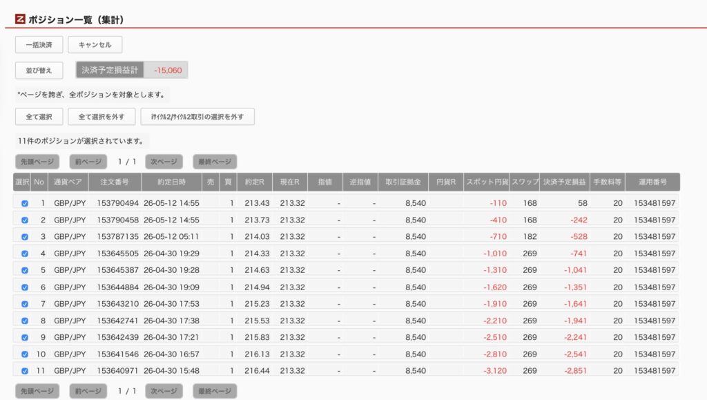707x400 pixels.
Task: Open the 並び替え sort button
Action: click(39, 70)
